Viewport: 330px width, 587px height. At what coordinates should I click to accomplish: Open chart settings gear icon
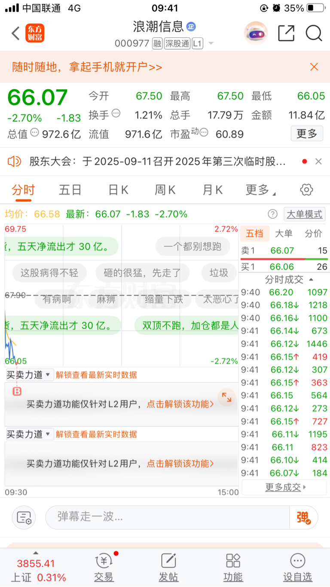[x=306, y=190]
